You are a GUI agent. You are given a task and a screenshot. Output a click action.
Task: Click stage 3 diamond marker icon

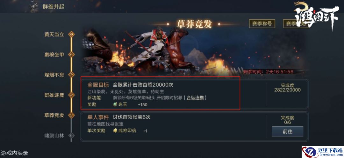pyautogui.click(x=71, y=75)
